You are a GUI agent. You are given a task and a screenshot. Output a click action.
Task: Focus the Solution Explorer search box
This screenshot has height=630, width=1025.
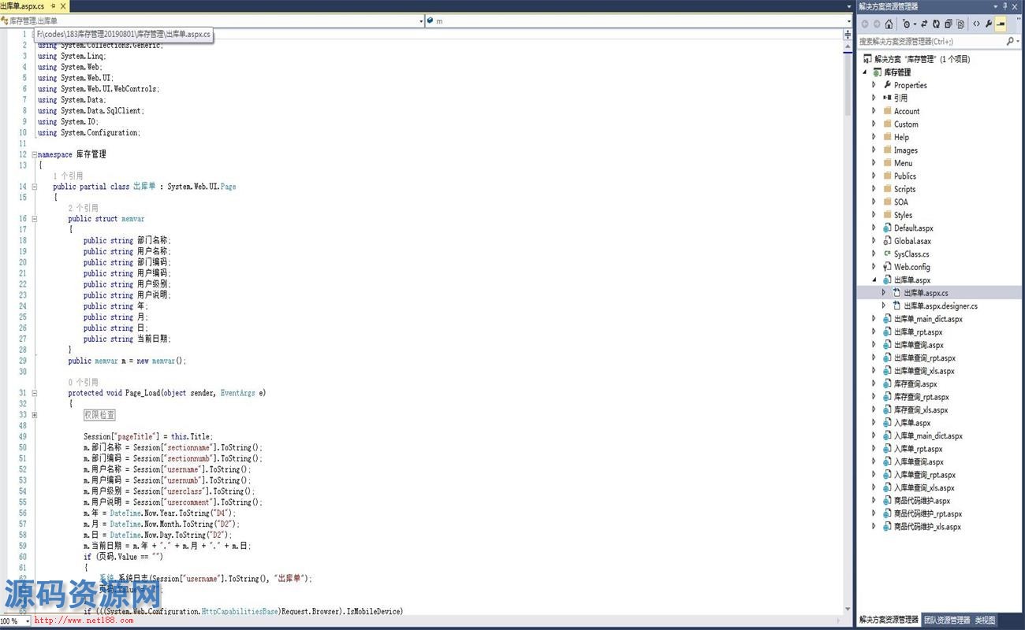coord(930,41)
